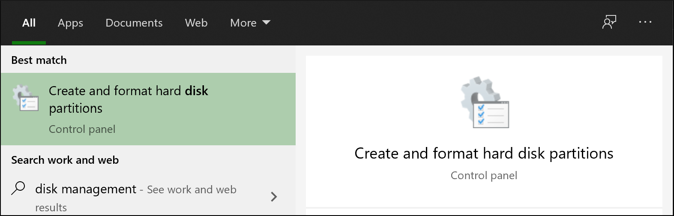Open the Apps search tab
The height and width of the screenshot is (216, 674).
coord(70,23)
